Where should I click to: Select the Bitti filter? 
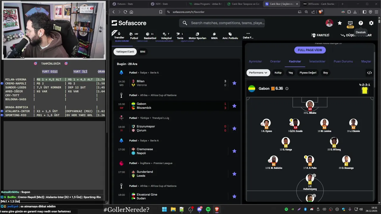pos(143,52)
